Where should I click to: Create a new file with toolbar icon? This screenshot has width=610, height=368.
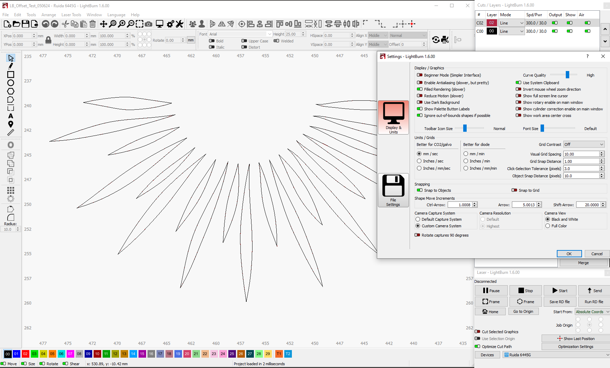(7, 24)
